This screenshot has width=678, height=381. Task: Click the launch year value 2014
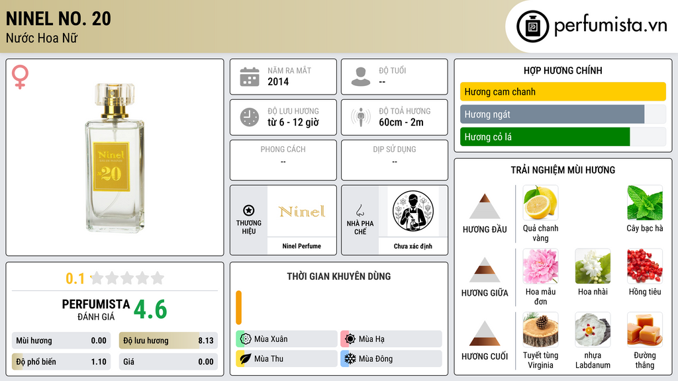tap(278, 81)
